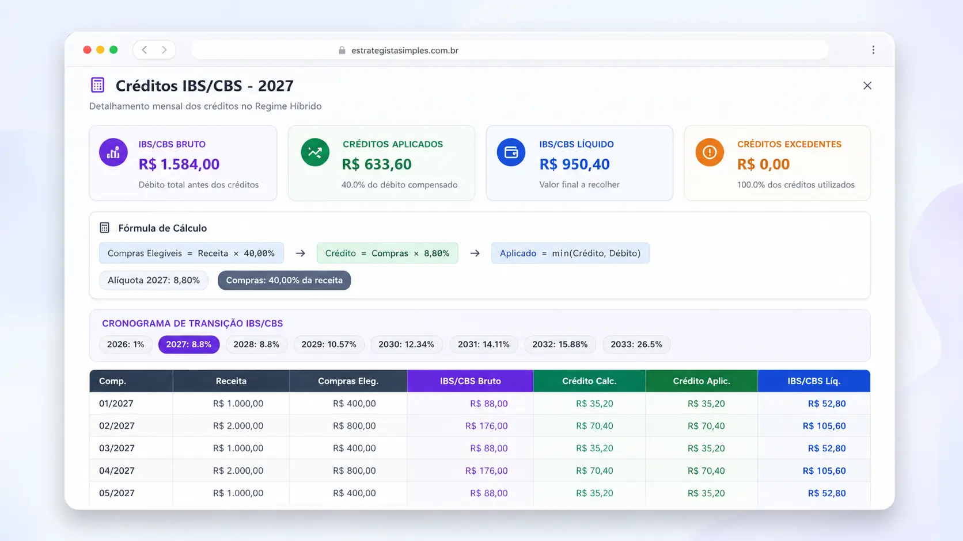Click the address bar showing estrategistasimples.com.br

510,50
